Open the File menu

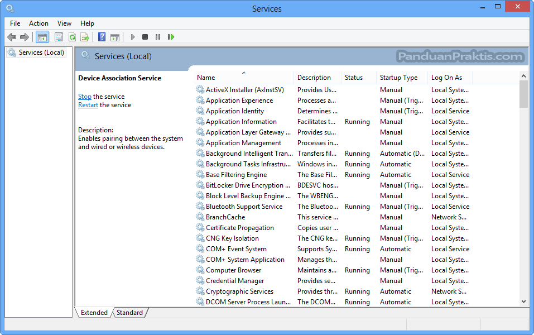[x=15, y=23]
